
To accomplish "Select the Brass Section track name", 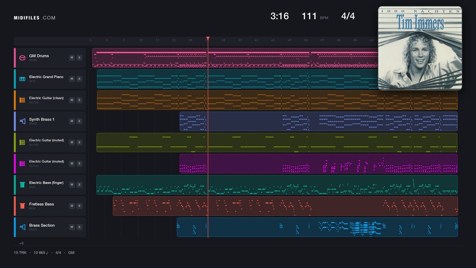I will tap(42, 226).
